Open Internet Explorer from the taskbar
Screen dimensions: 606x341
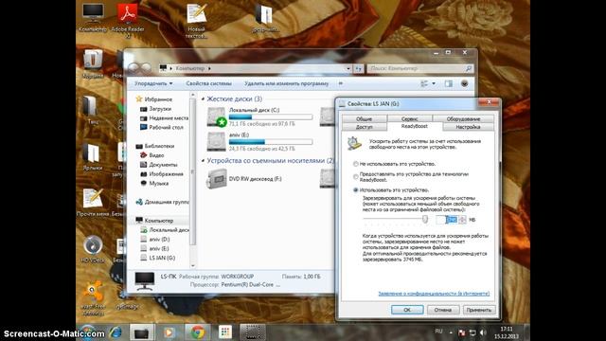click(116, 332)
